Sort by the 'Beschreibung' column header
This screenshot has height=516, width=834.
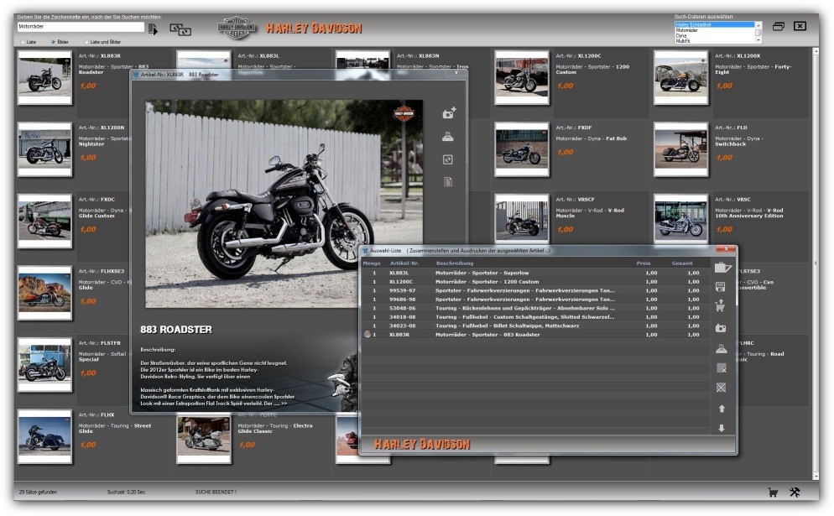point(454,263)
